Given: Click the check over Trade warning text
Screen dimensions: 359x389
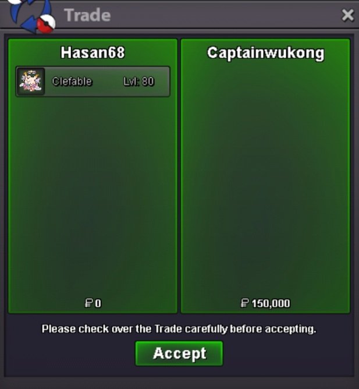Looking at the screenshot, I should [x=179, y=329].
